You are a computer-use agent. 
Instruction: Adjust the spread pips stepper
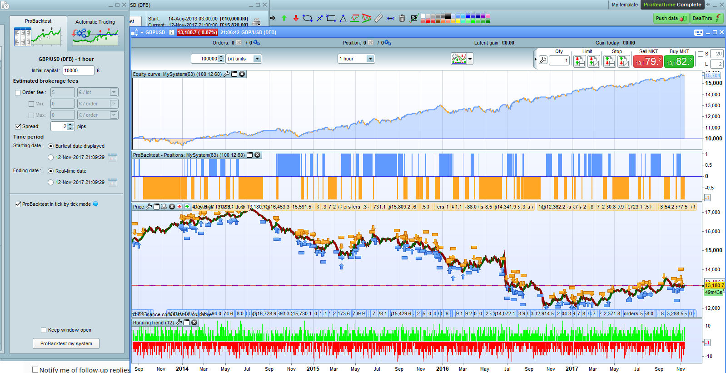pos(70,126)
